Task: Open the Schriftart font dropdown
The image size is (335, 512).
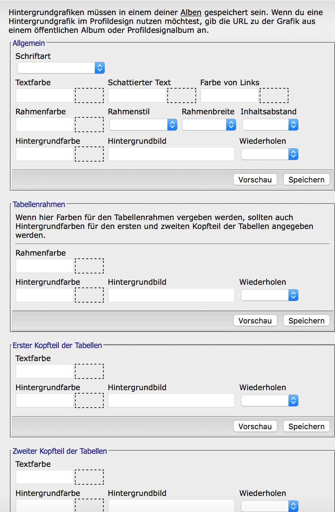Action: pos(61,68)
